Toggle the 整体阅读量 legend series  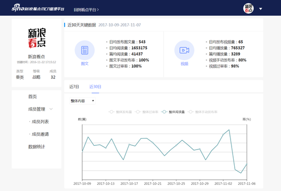[173, 112]
